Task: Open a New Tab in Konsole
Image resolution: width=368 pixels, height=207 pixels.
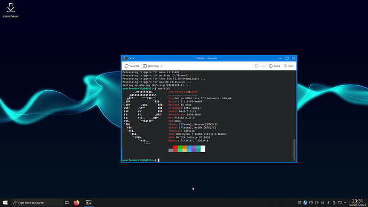Action: [132, 66]
